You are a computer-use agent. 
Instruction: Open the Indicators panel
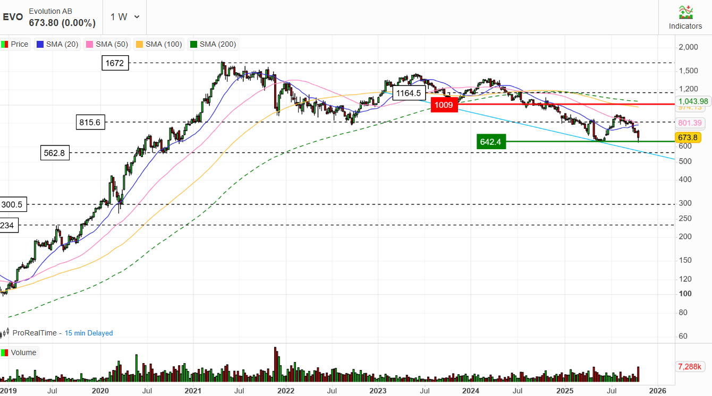click(x=685, y=17)
